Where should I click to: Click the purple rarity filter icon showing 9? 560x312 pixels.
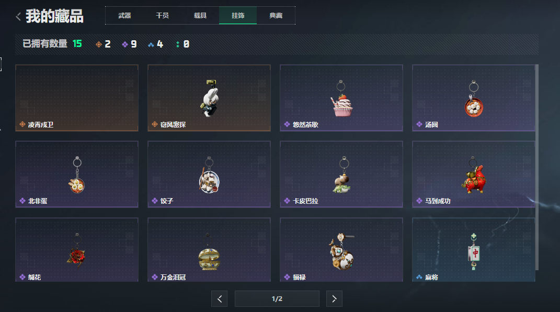coord(125,44)
